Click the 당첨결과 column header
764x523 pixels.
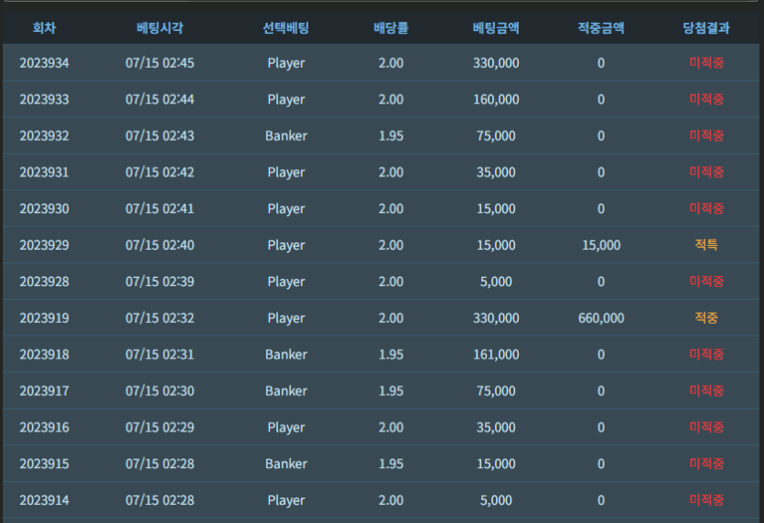coord(706,27)
